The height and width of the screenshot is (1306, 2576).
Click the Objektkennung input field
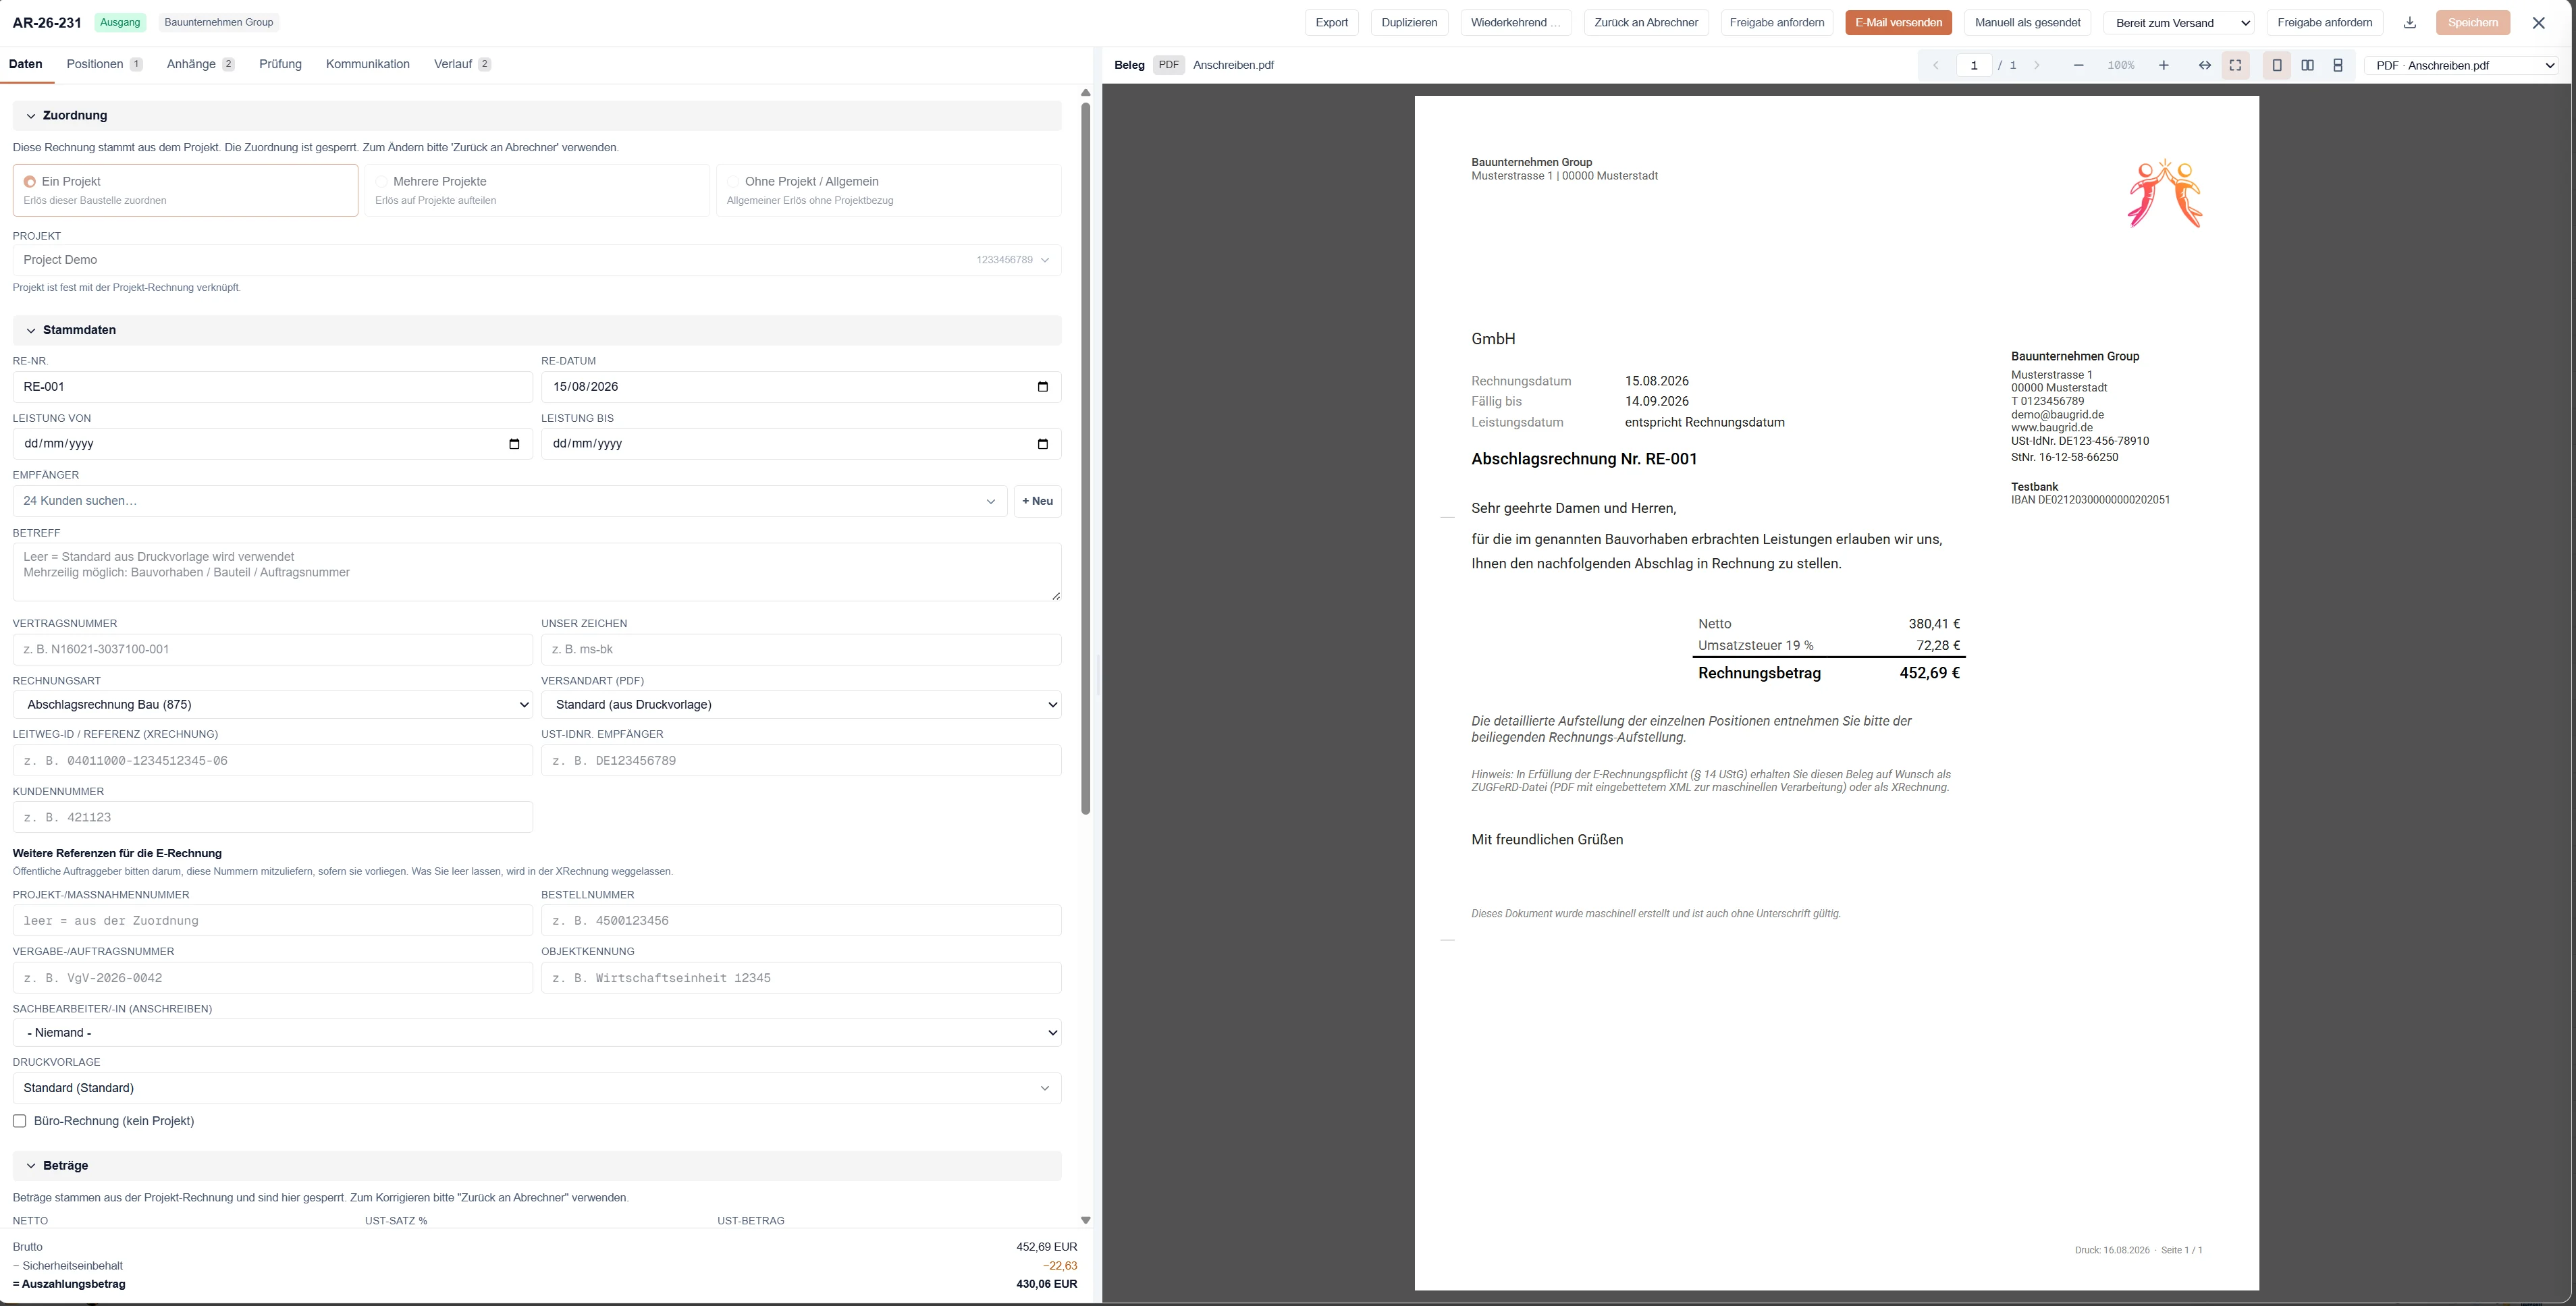pos(801,978)
